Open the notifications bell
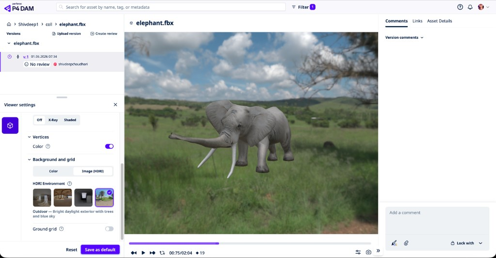496x258 pixels. click(470, 7)
